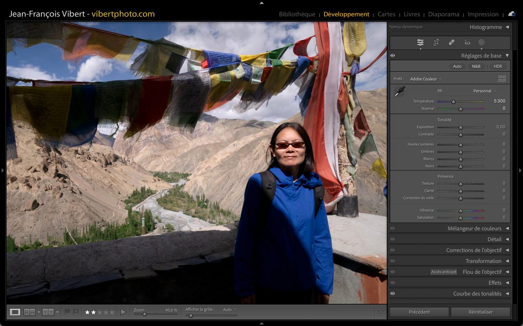Toggle the Mélangeur de couleurs eye icon
Image resolution: width=523 pixels, height=326 pixels.
pyautogui.click(x=393, y=229)
